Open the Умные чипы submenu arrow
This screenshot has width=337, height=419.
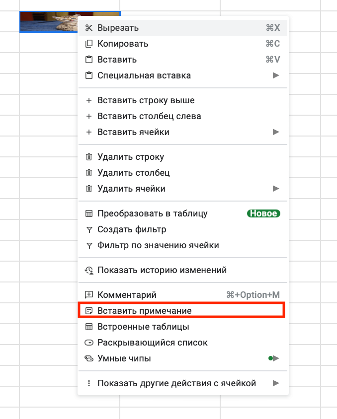(276, 358)
